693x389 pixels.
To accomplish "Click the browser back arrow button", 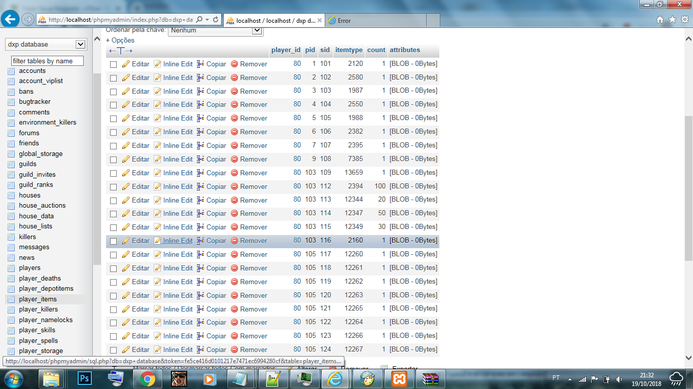I will (10, 19).
